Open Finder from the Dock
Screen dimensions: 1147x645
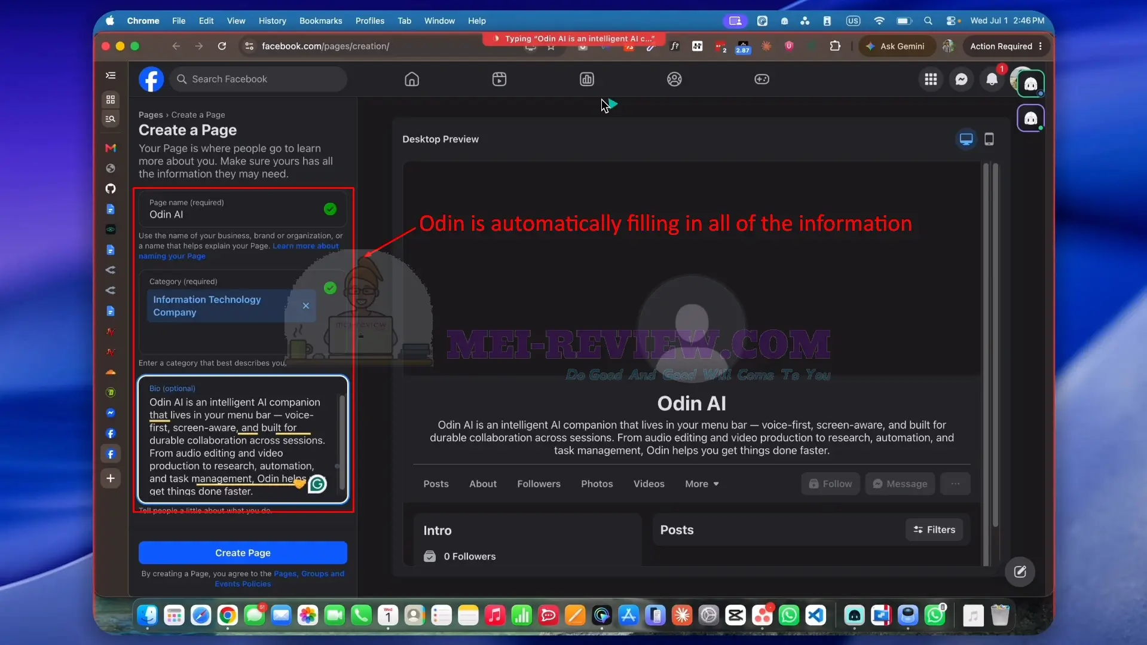point(147,615)
